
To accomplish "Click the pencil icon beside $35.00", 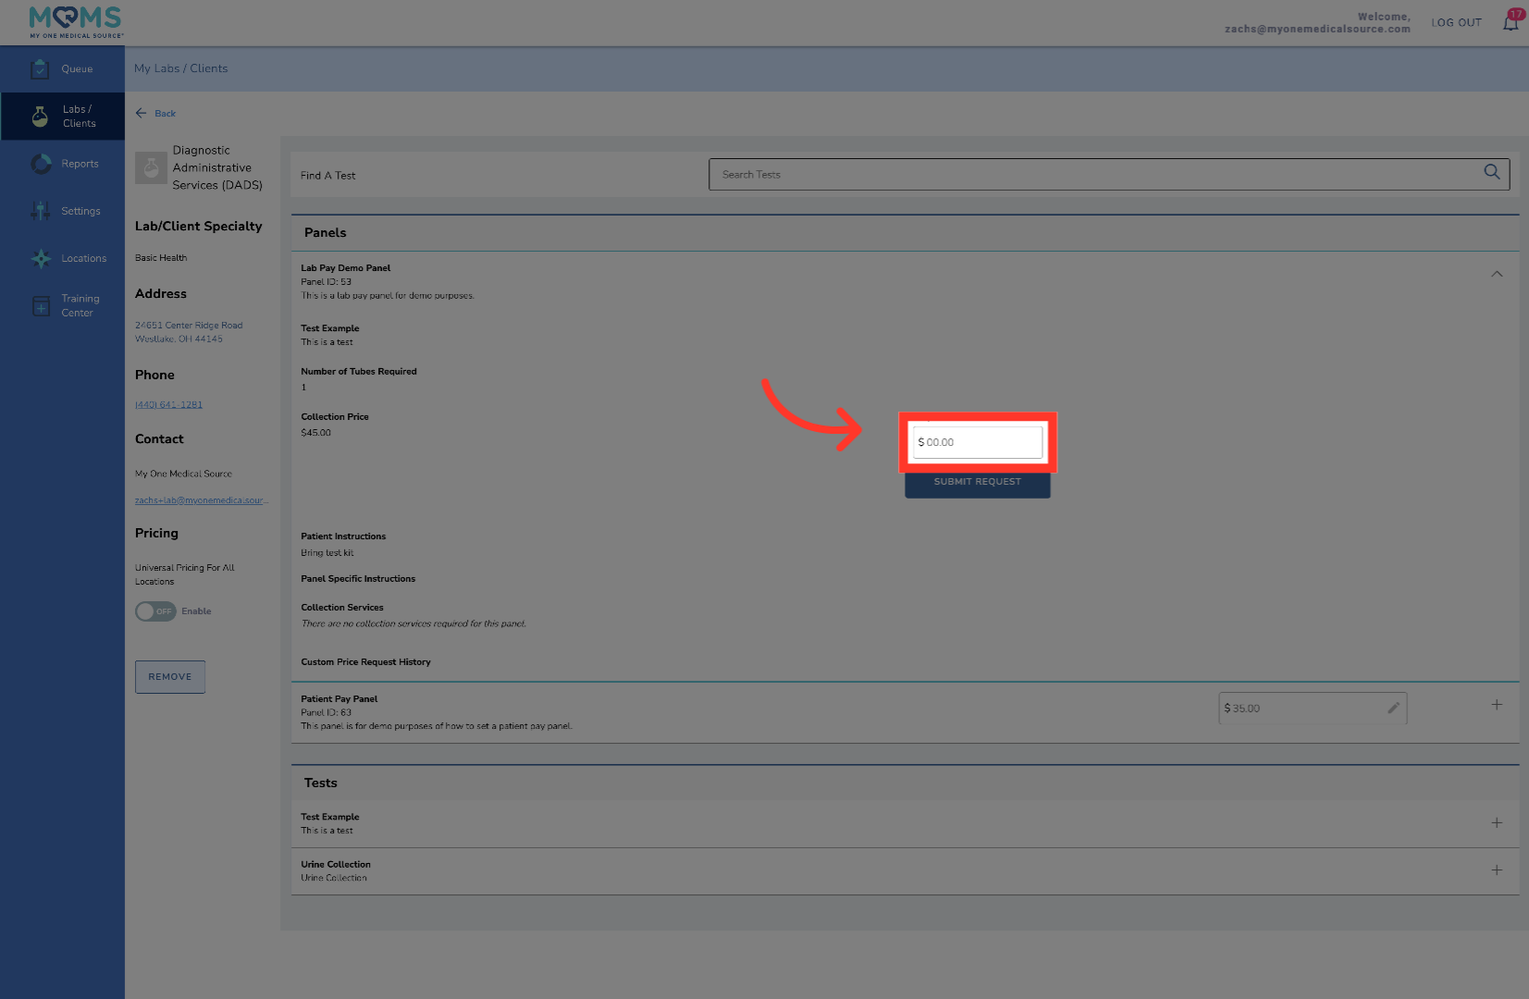I will click(1393, 708).
